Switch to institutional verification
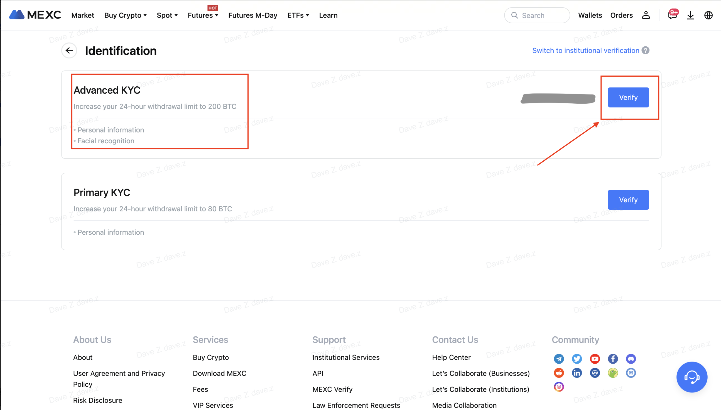Screen dimensions: 721x410 tap(585, 50)
